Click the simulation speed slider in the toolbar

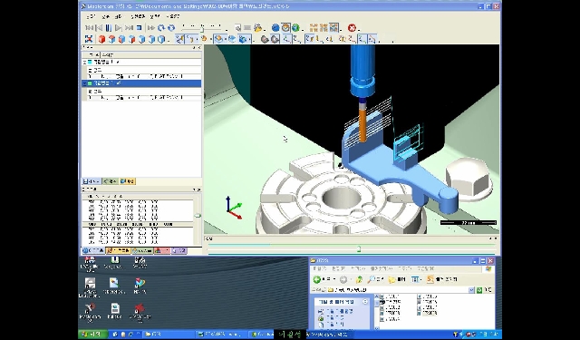[202, 28]
